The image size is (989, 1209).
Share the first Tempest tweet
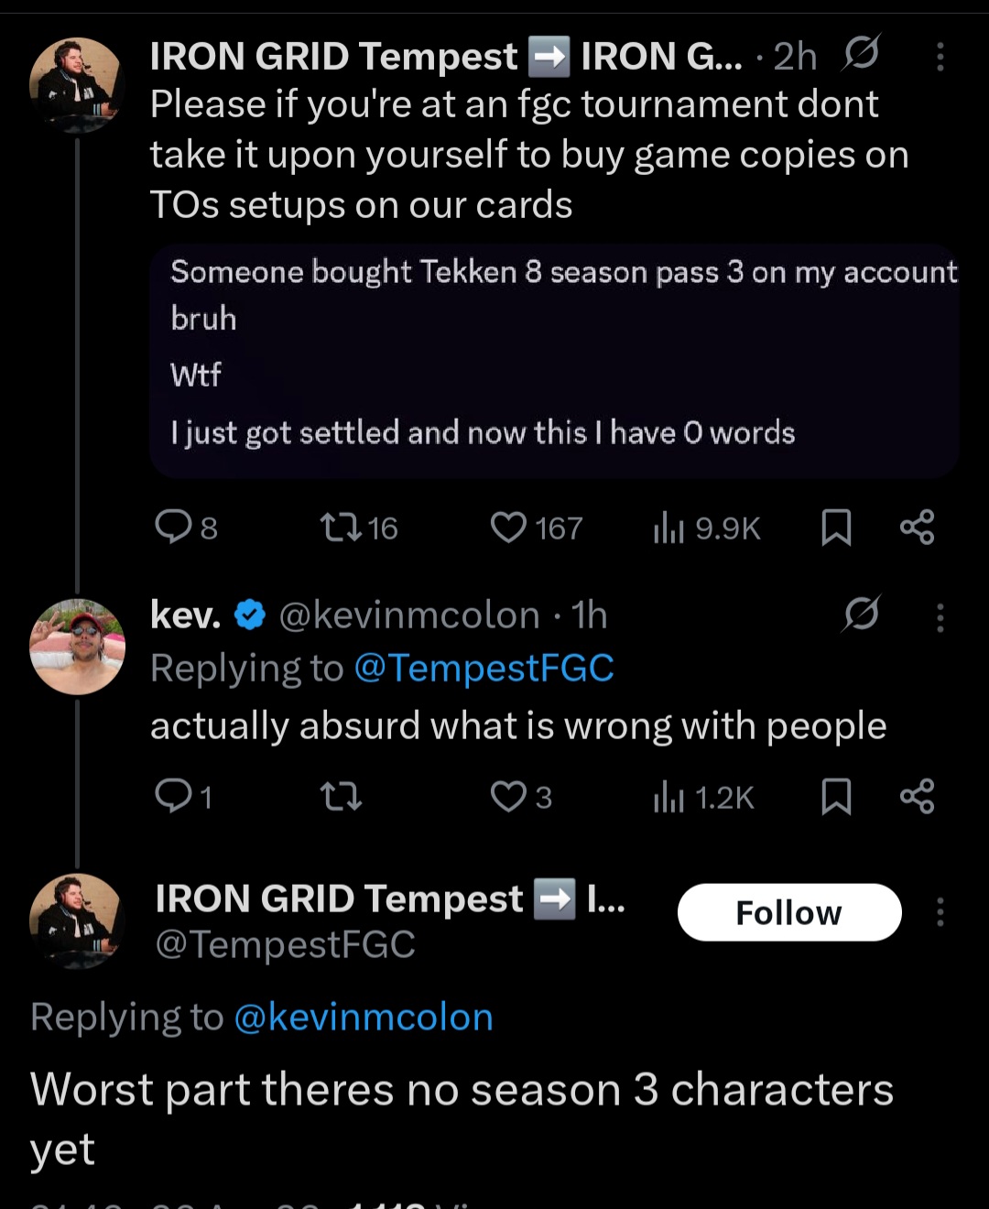point(917,527)
